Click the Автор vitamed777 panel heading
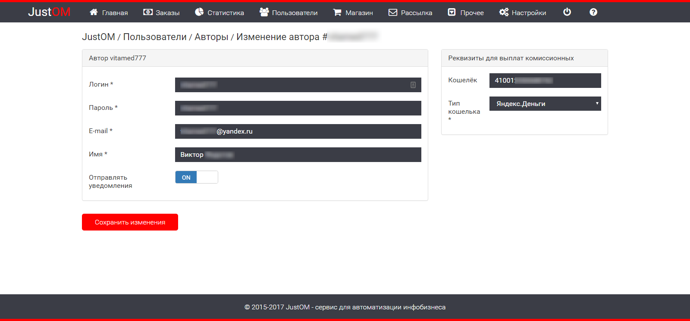 117,58
